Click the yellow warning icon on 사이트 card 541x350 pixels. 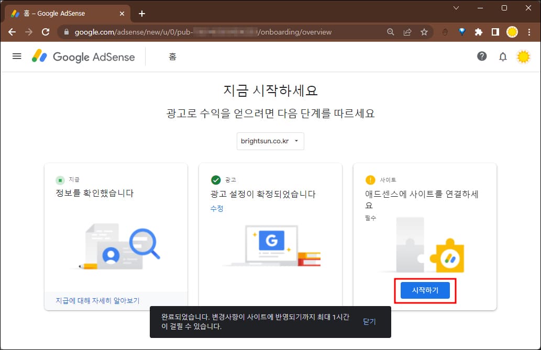(370, 179)
